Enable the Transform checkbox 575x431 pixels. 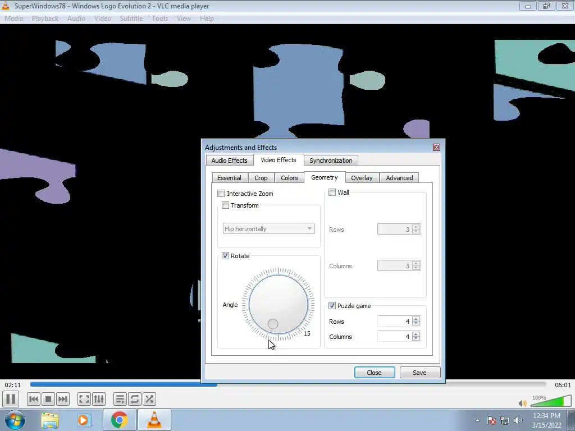click(226, 205)
